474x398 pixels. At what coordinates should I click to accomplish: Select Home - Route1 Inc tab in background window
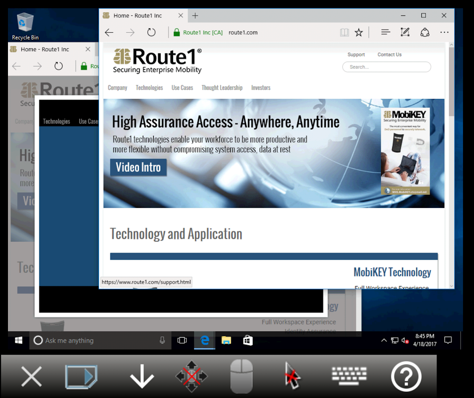(45, 49)
